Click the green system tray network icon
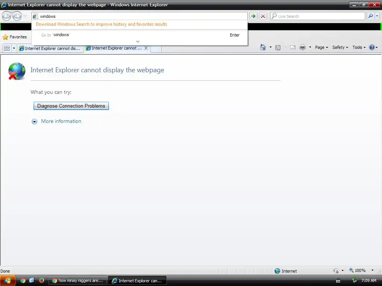The height and width of the screenshot is (286, 382). [x=354, y=280]
